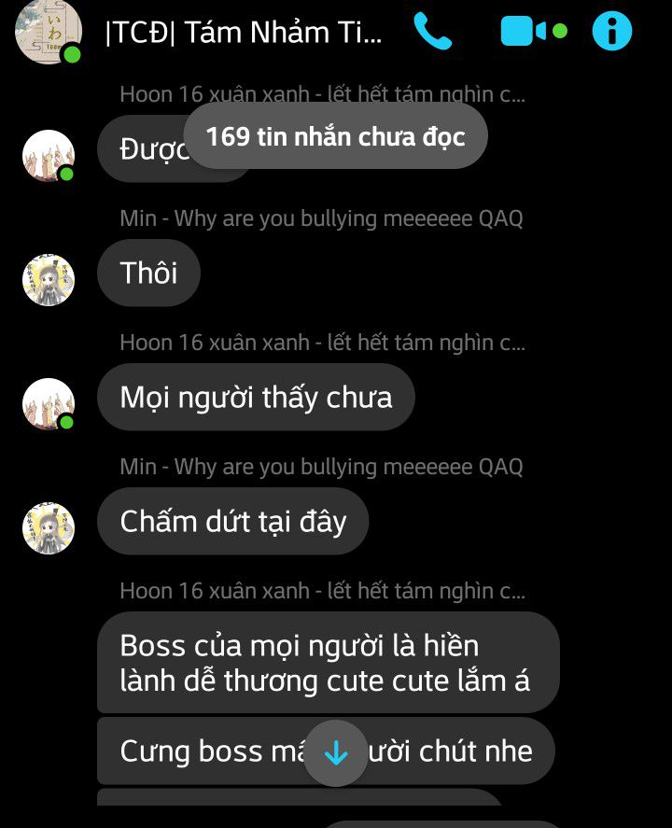
Task: Tap Hoon's avatar beside 'Mọi người thấy chưa'
Action: pyautogui.click(x=48, y=403)
